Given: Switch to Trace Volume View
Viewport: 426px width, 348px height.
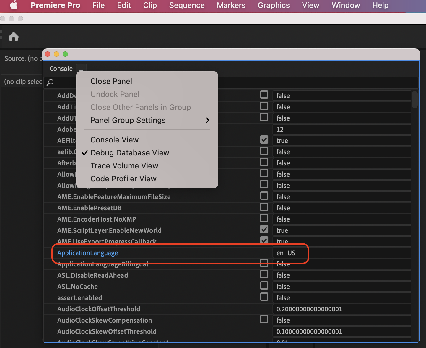Looking at the screenshot, I should pyautogui.click(x=124, y=166).
